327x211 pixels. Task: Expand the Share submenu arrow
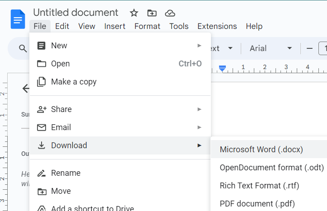[x=199, y=109]
